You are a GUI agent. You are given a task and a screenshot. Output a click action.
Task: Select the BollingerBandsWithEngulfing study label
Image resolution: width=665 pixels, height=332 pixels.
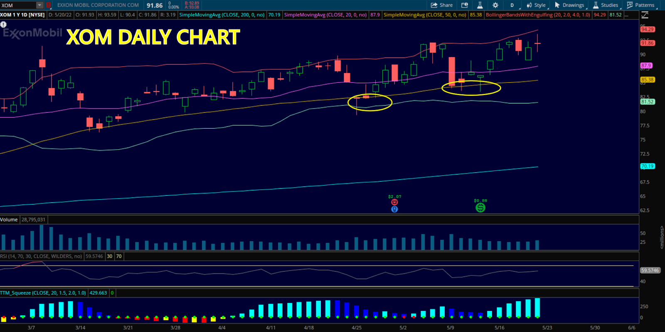[x=538, y=15]
